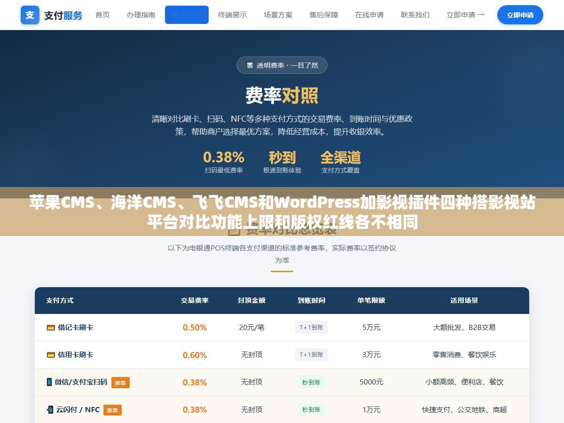
Task: Click the 5000元 limit value
Action: [x=371, y=382]
